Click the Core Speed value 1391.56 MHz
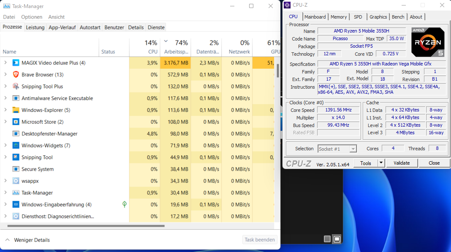The image size is (451, 252). (x=339, y=110)
